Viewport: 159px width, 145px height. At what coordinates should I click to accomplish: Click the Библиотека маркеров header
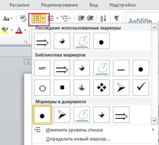[61, 55]
